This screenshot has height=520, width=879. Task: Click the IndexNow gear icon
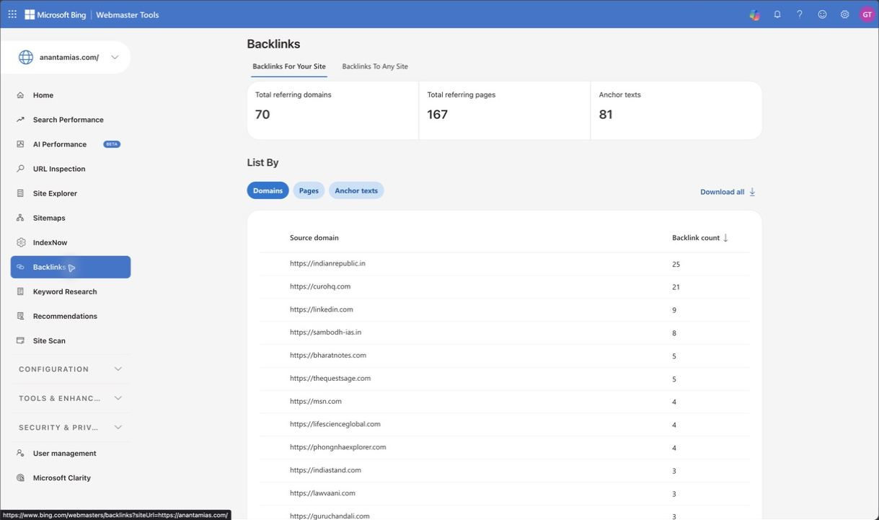click(20, 242)
